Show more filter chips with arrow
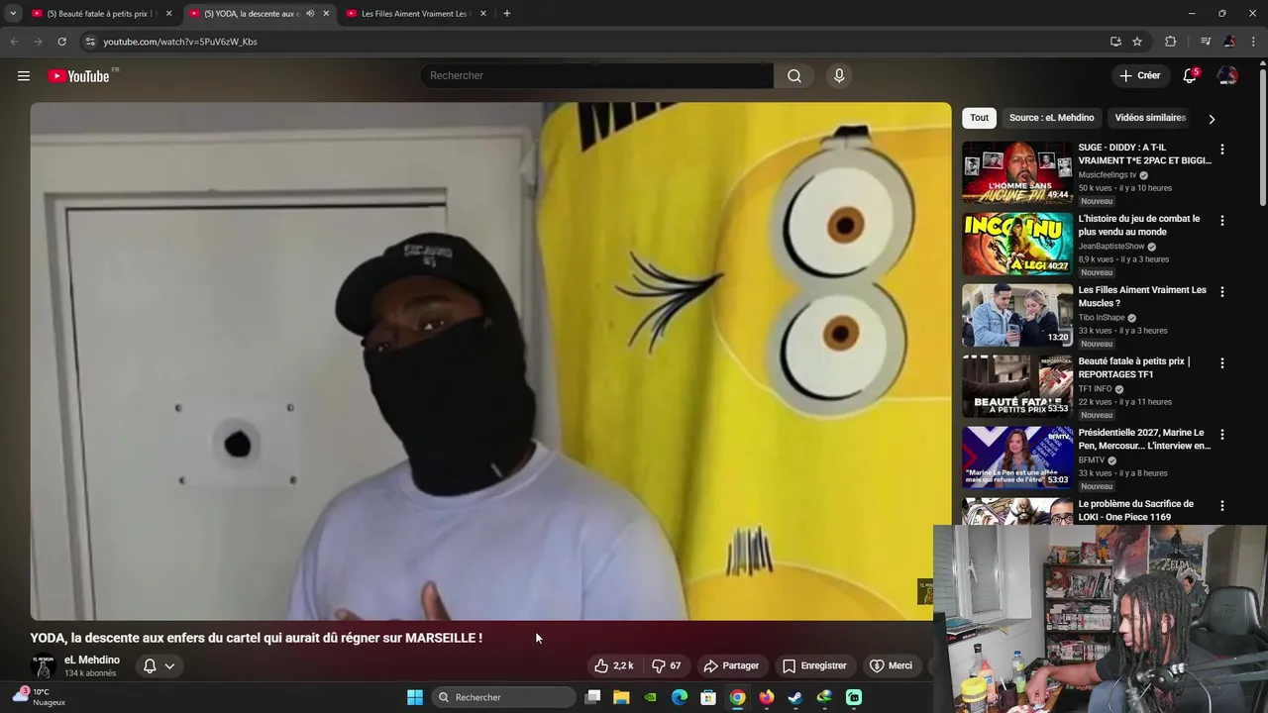 click(1212, 119)
